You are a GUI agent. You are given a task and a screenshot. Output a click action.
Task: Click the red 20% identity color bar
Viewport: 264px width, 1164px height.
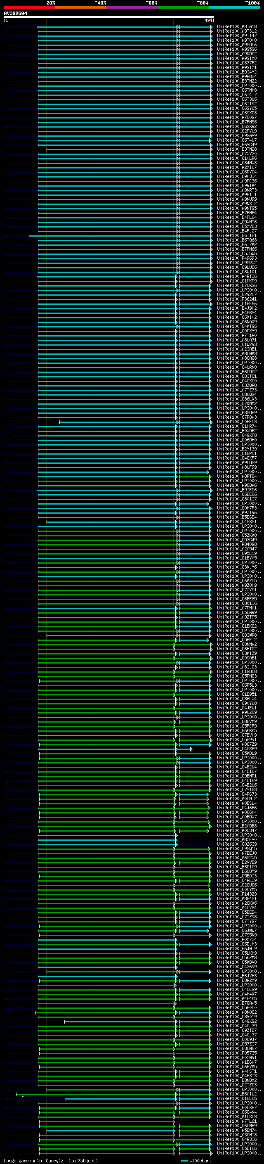tap(29, 7)
